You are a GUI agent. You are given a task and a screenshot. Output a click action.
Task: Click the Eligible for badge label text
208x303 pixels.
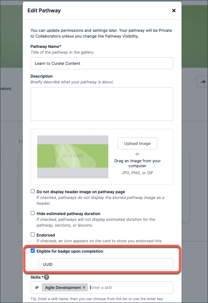pos(70,251)
